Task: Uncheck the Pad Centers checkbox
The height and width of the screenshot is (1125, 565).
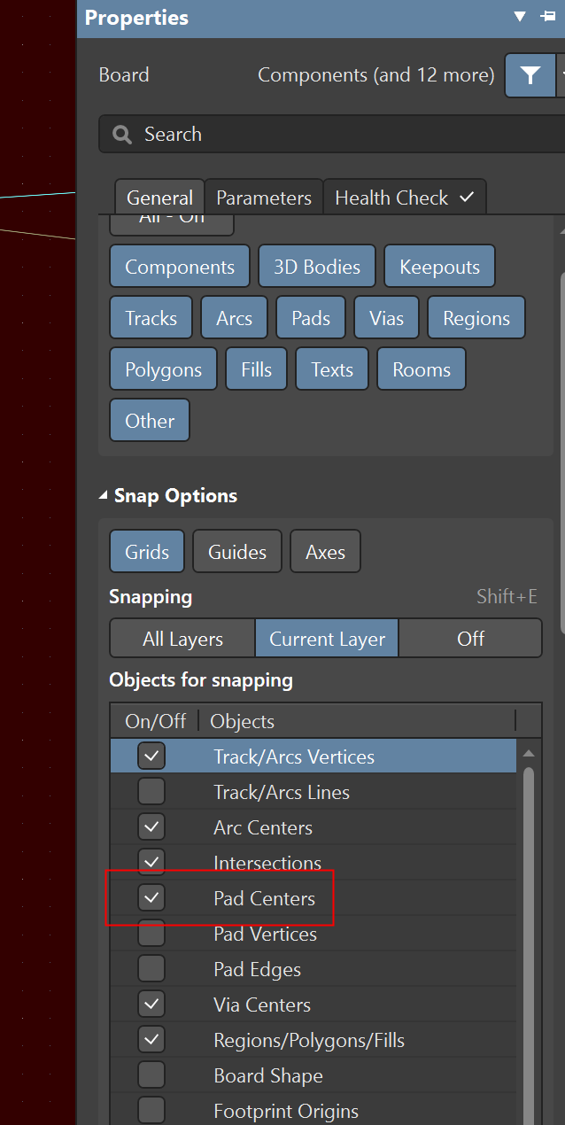Action: [x=151, y=898]
